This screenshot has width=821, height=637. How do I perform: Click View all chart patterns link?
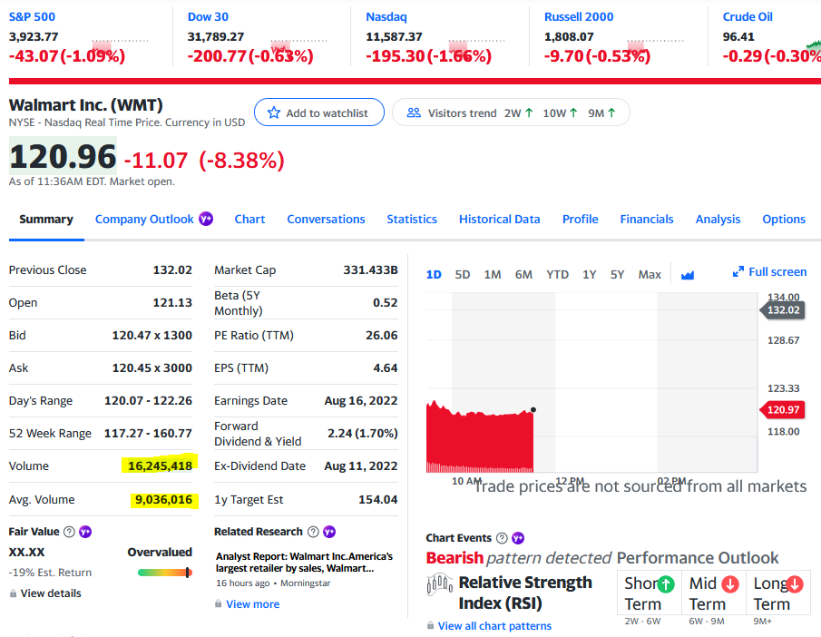click(x=494, y=625)
